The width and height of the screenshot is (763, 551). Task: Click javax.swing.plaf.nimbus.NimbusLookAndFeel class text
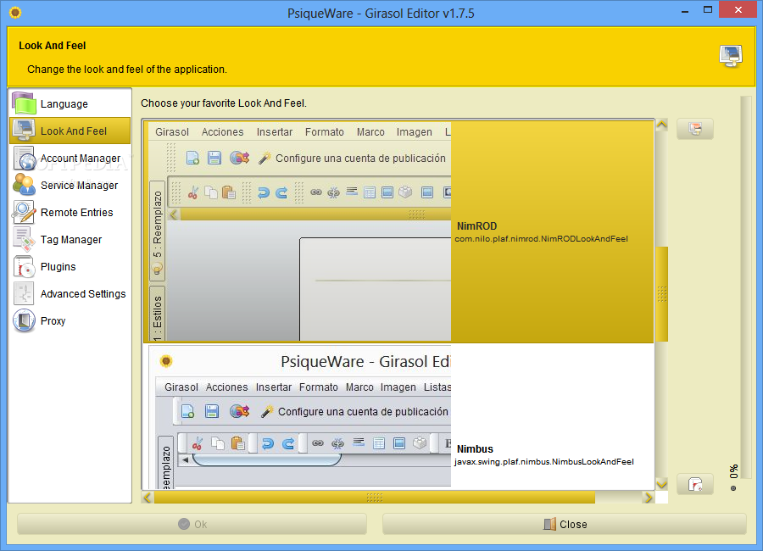(544, 462)
